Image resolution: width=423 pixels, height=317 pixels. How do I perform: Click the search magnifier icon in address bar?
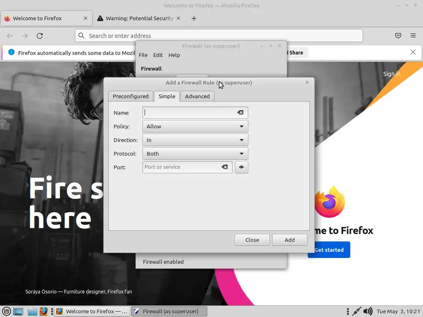coord(81,35)
